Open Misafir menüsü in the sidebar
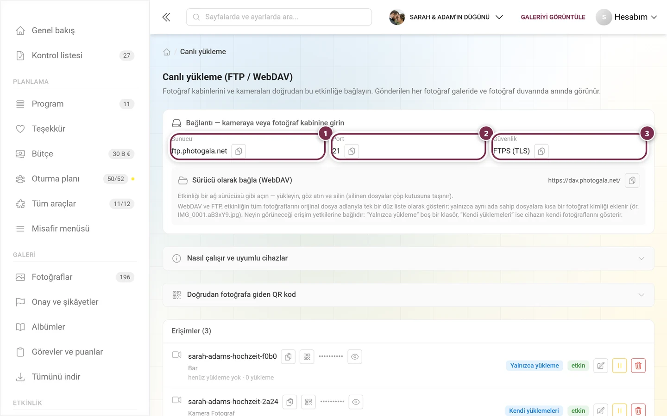This screenshot has width=667, height=416. click(x=75, y=229)
